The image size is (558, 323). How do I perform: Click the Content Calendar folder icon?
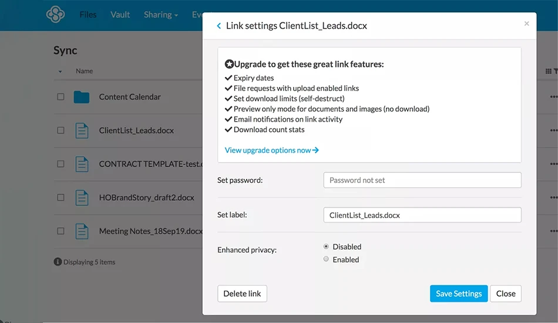point(82,97)
